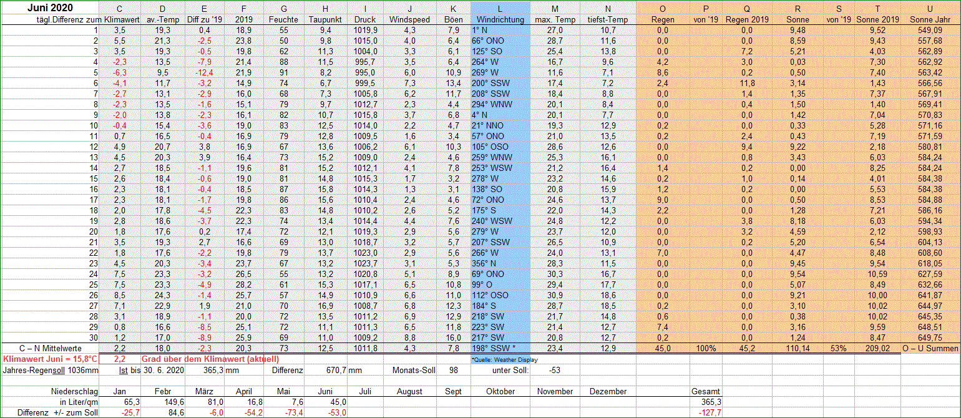Select red Diff value '-12,4'
961x418 pixels.
coord(203,72)
